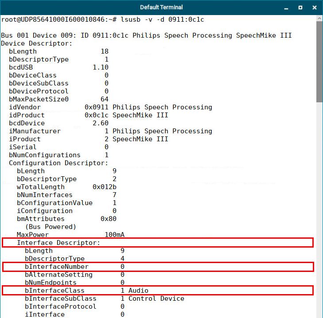Viewport: 323px width, 318px height.
Task: Click the scrollbar up arrow
Action: [319, 18]
